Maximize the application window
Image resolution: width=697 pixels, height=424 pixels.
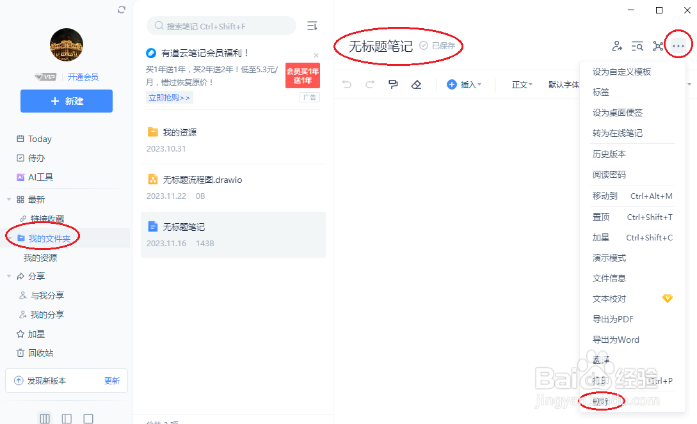[x=659, y=10]
